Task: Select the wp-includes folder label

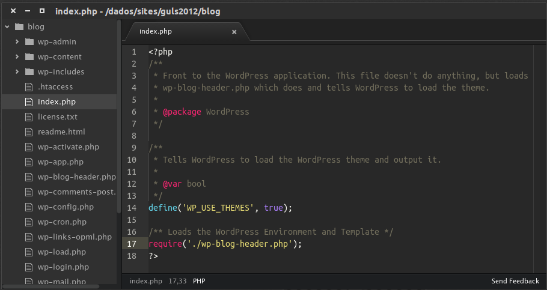Action: (x=61, y=71)
